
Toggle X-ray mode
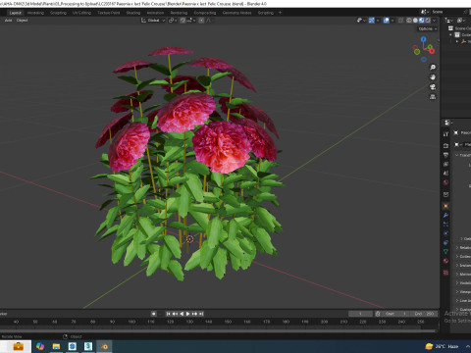coord(400,21)
